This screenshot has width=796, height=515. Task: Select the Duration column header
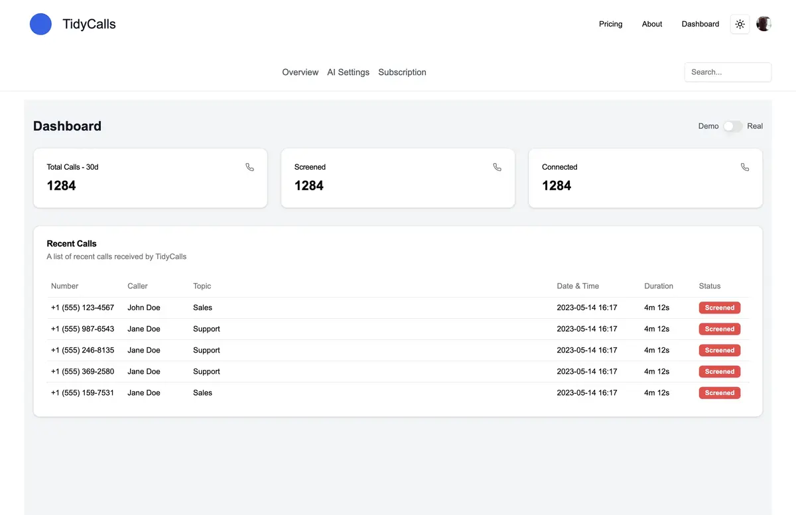point(658,286)
